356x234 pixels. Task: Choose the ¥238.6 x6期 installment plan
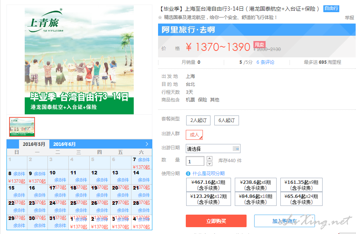click(255, 185)
